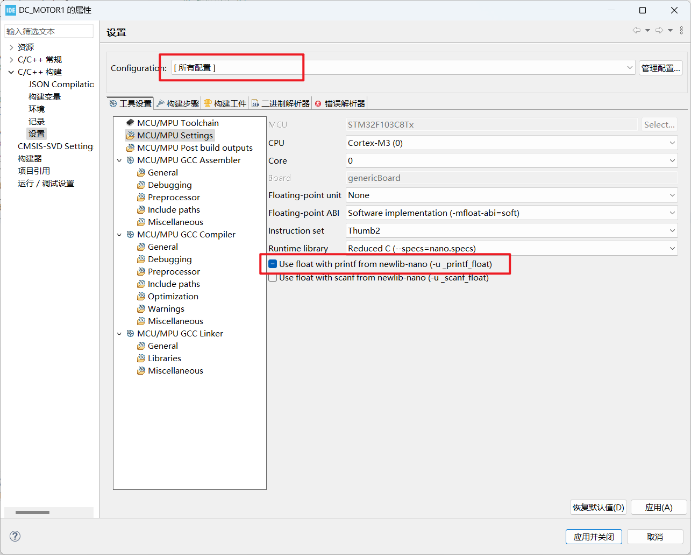
Task: Click the Help question mark icon
Action: coord(14,536)
